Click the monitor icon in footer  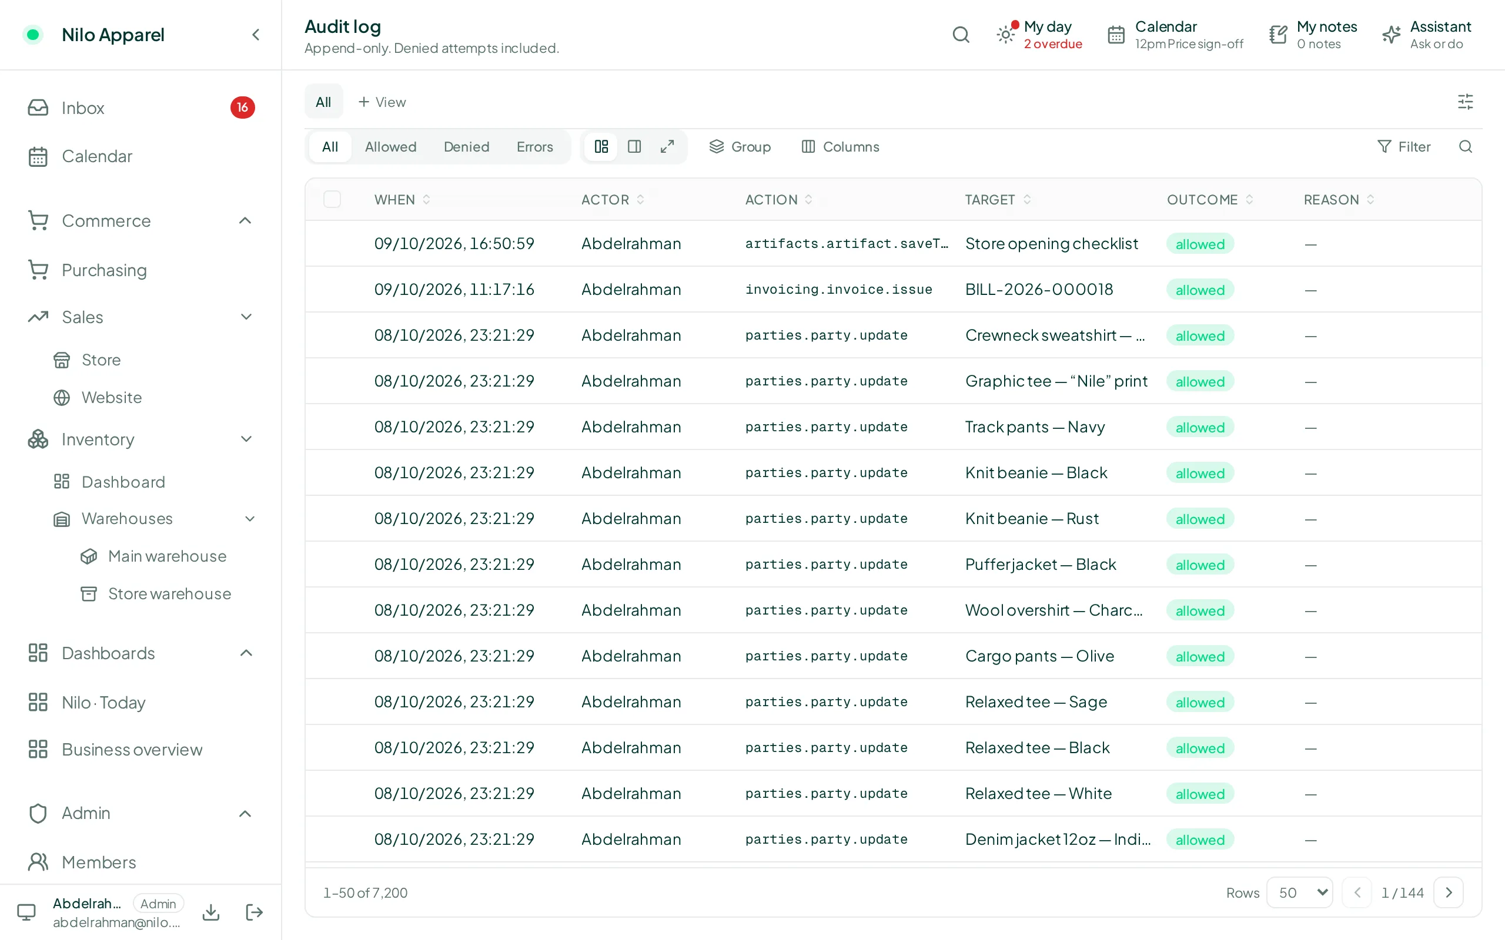(26, 912)
